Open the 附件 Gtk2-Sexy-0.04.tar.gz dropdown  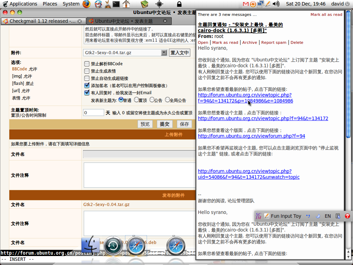(x=125, y=53)
